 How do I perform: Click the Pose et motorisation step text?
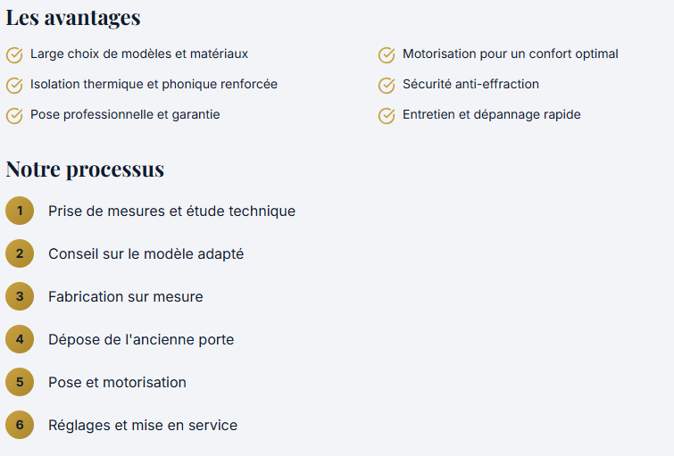pos(117,383)
